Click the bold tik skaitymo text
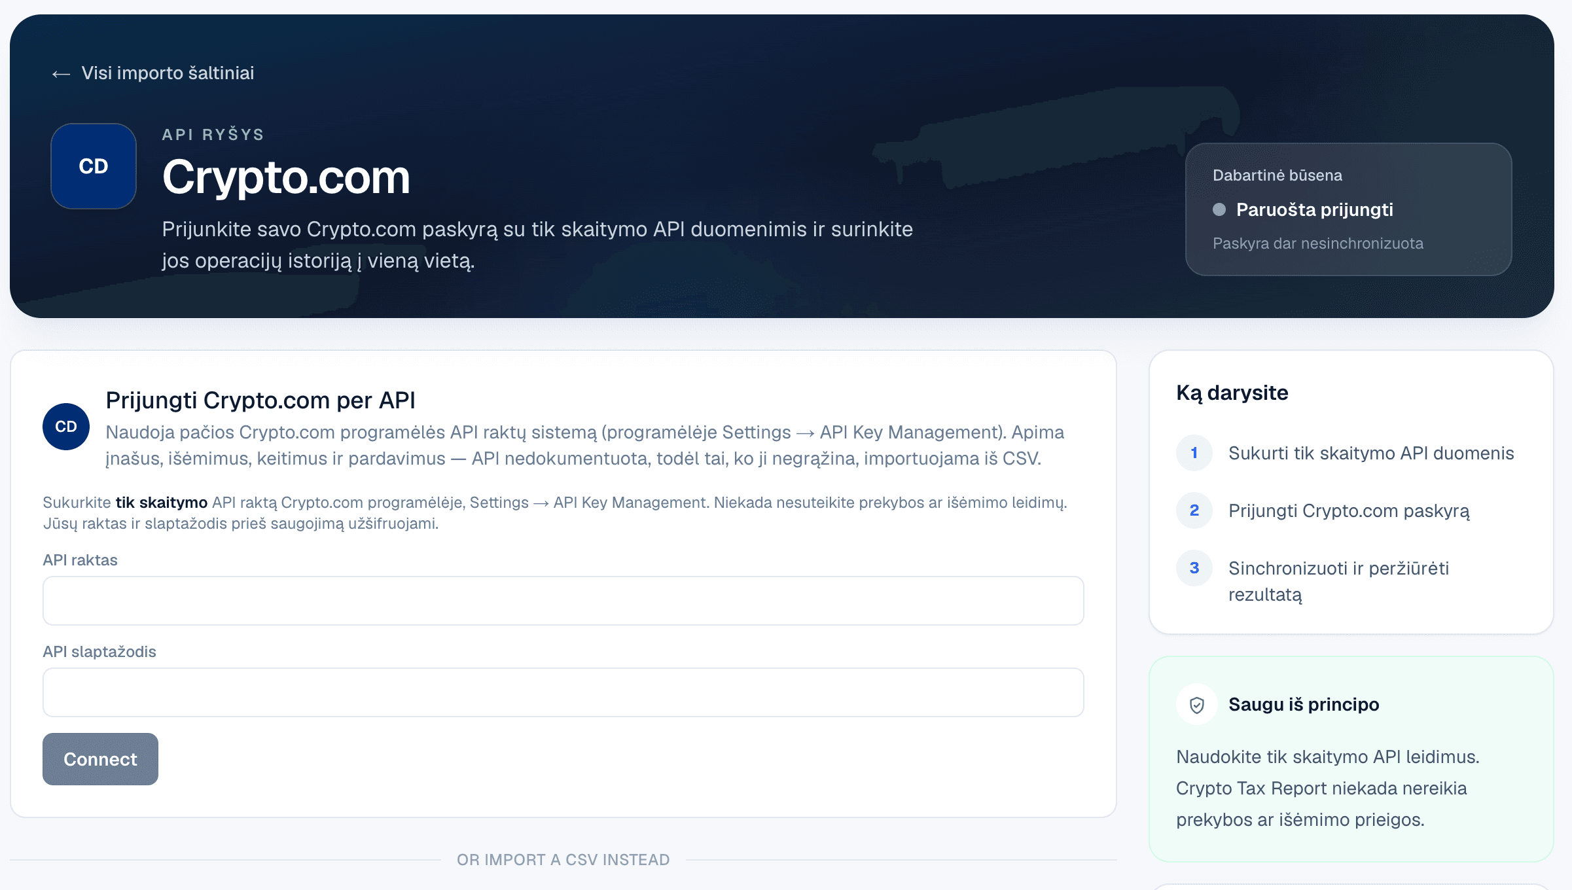This screenshot has width=1572, height=890. [162, 503]
